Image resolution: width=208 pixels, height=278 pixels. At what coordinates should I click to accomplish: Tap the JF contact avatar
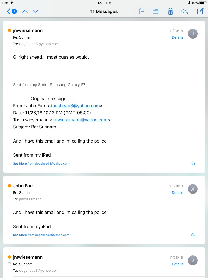click(193, 189)
